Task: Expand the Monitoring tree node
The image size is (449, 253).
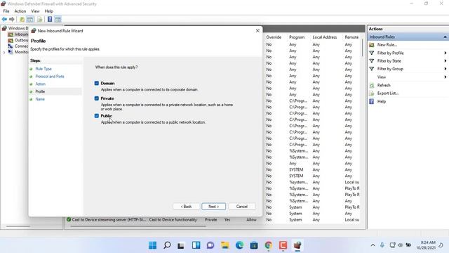Action: pos(4,52)
